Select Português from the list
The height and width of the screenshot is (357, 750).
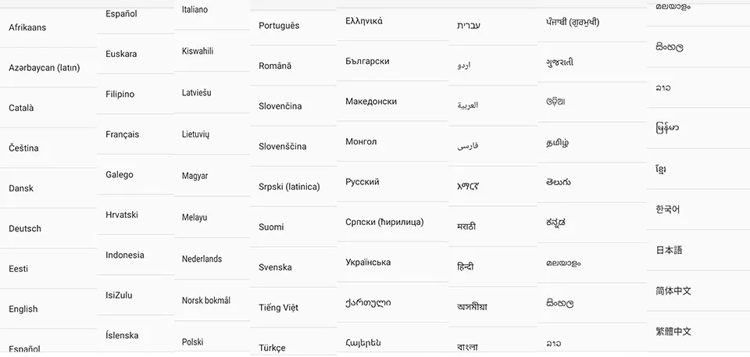click(293, 26)
